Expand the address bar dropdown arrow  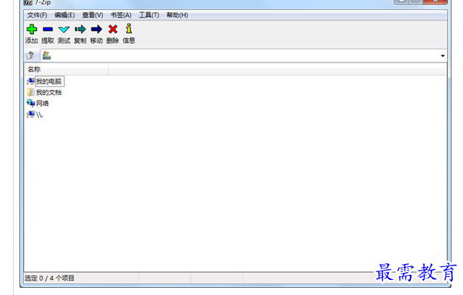coord(443,55)
